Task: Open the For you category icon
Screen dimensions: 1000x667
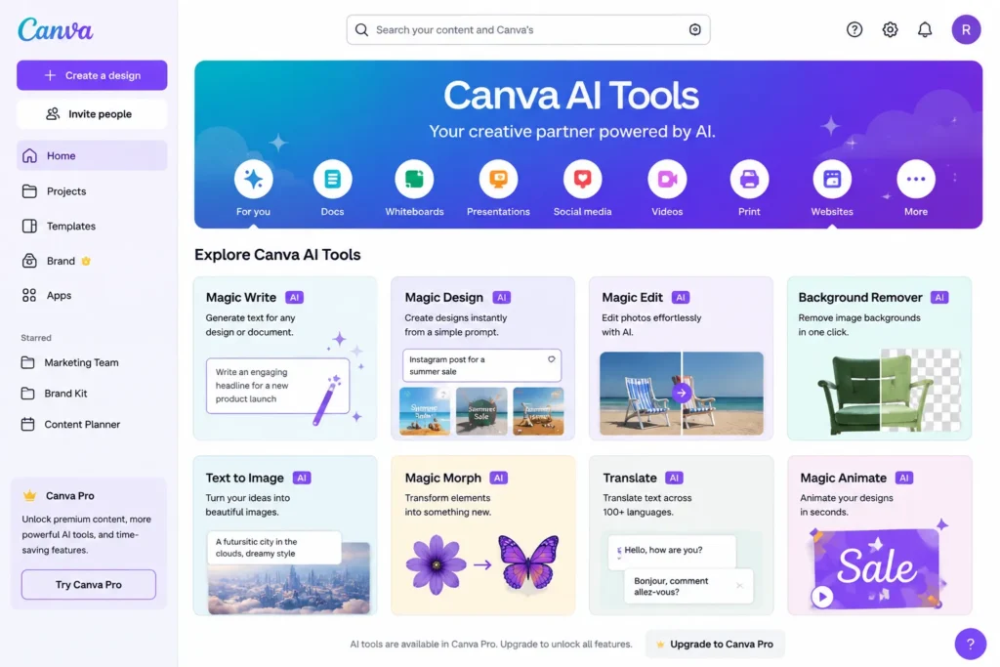Action: 253,179
